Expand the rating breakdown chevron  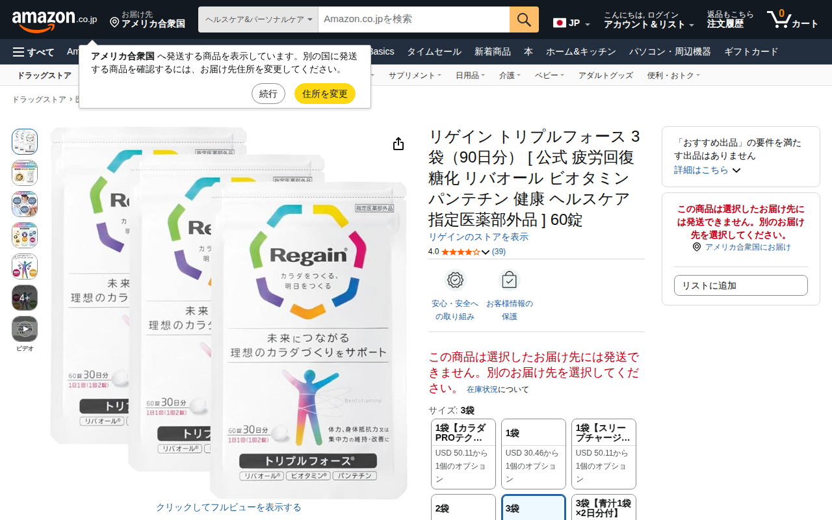point(486,252)
